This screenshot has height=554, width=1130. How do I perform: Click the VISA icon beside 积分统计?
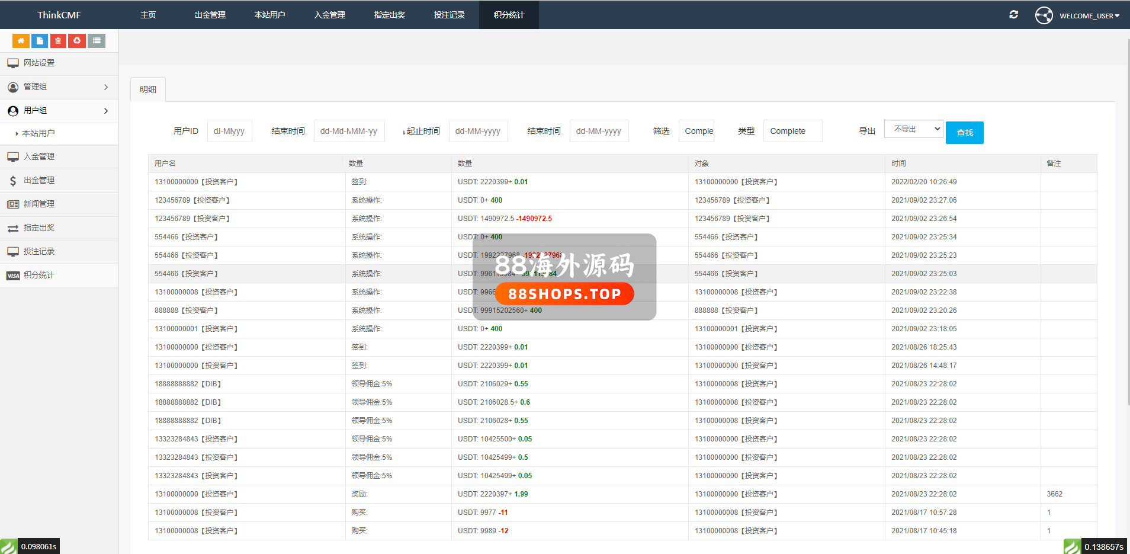click(x=13, y=276)
